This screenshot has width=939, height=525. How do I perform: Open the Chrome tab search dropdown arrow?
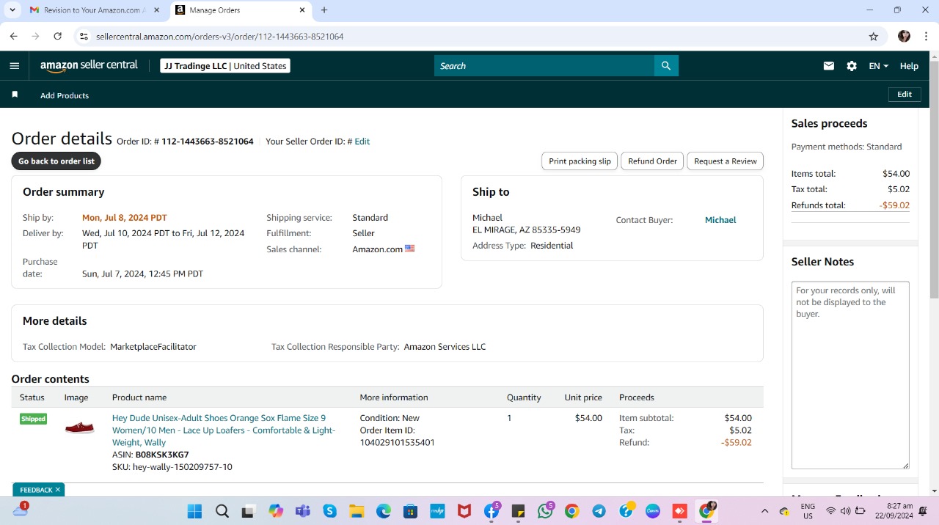12,10
